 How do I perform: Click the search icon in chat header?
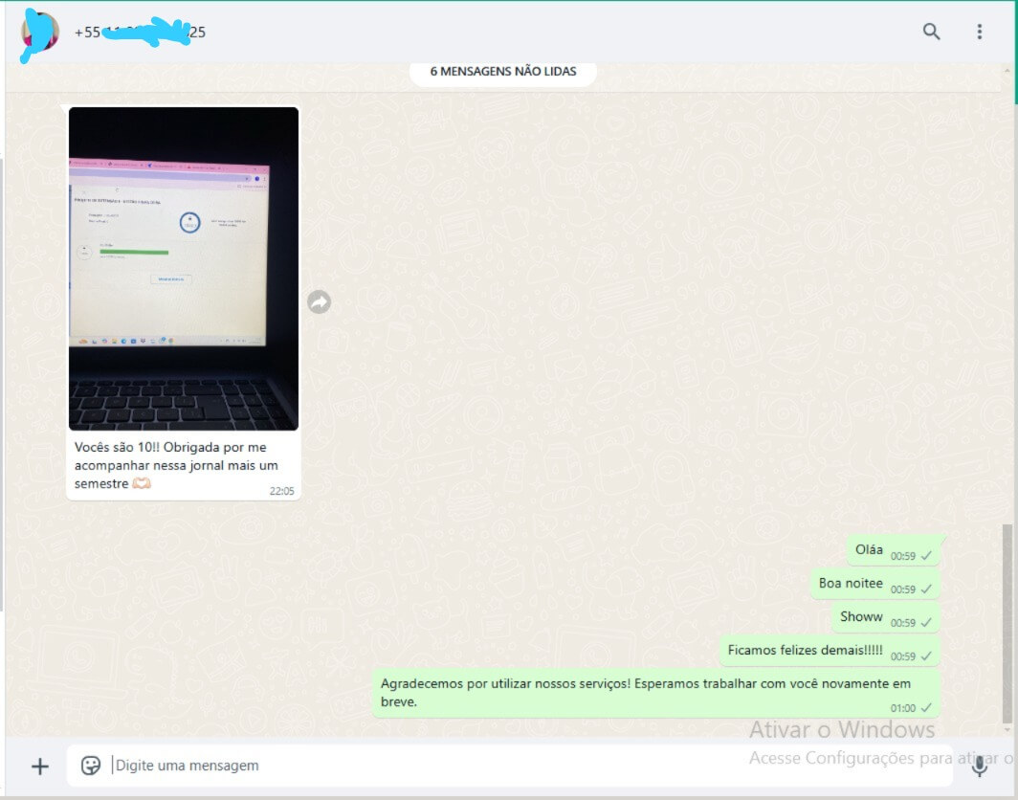[x=931, y=32]
